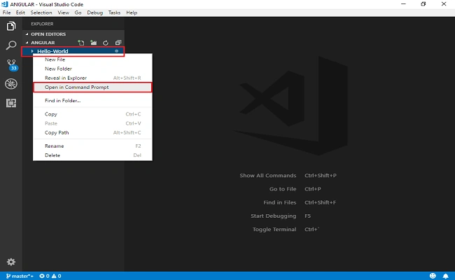Choose Copy Path from context menu
The height and width of the screenshot is (280, 455).
tap(92, 132)
